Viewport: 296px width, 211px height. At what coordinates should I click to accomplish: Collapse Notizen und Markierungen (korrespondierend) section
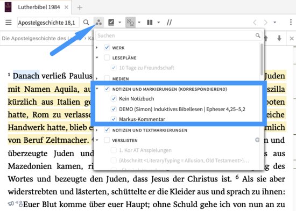[97, 89]
